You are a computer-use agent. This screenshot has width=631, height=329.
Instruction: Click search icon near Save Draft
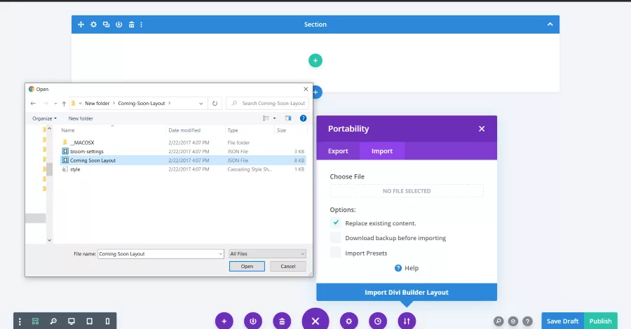(x=498, y=321)
